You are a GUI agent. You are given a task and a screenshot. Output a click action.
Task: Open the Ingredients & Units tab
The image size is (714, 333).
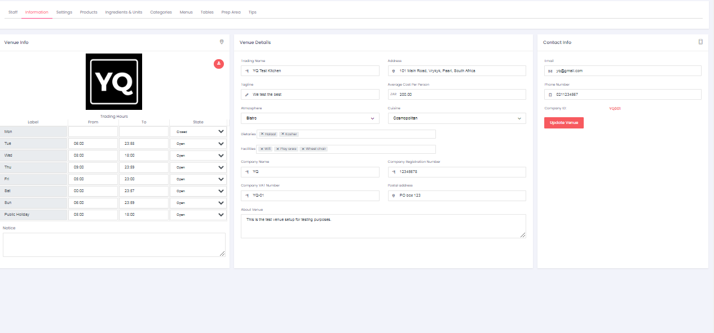pyautogui.click(x=124, y=12)
